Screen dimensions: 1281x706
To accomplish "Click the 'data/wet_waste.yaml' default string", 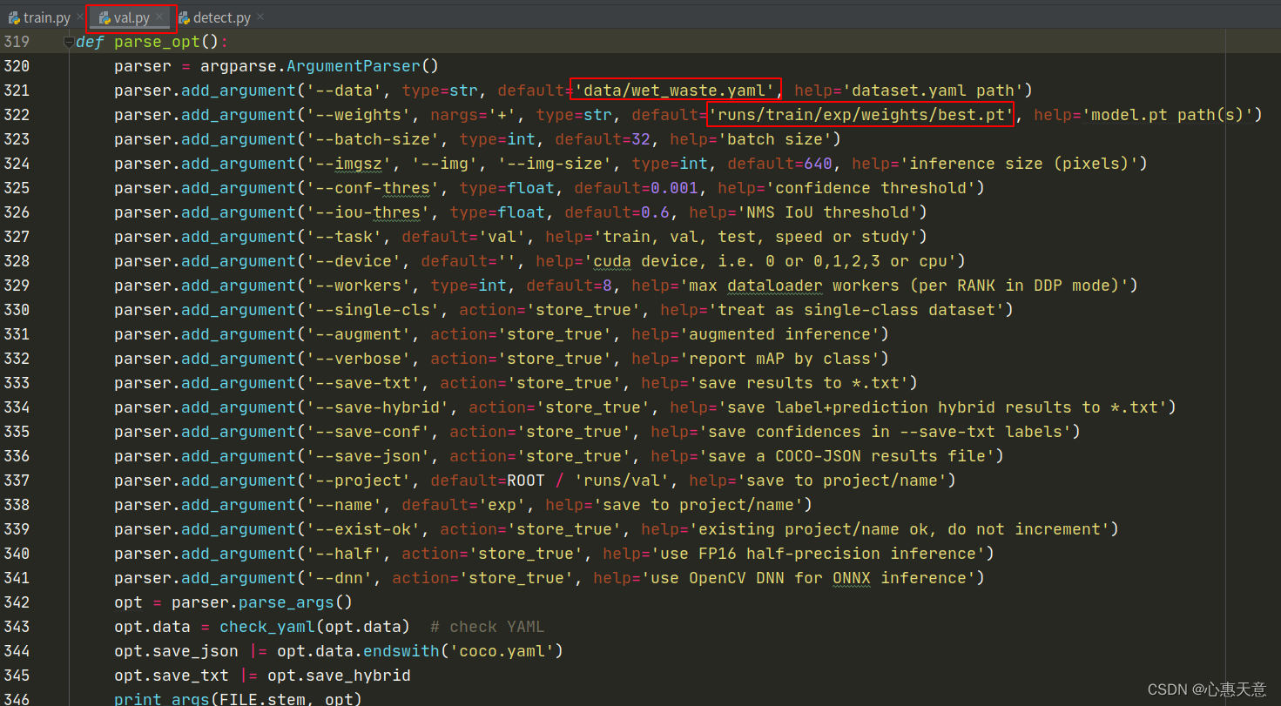I will (x=675, y=91).
